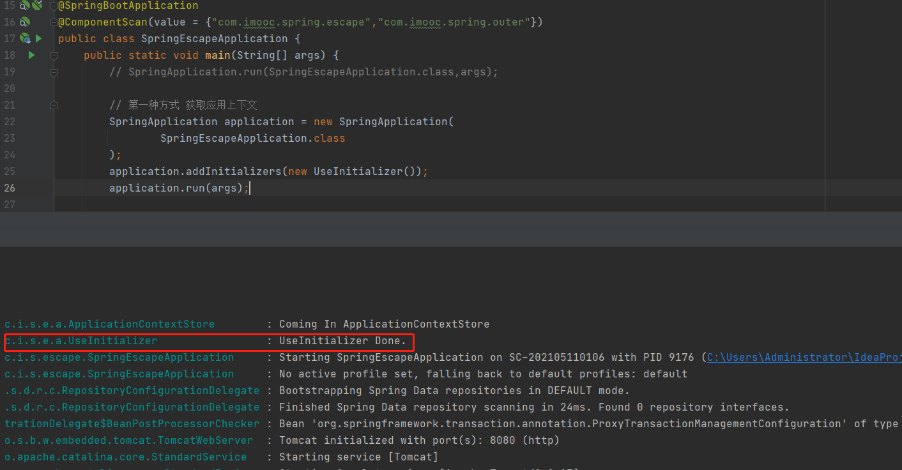This screenshot has height=470, width=902.
Task: Click 'Tomcat initialized with port(s): 8080' log line
Action: pos(420,441)
